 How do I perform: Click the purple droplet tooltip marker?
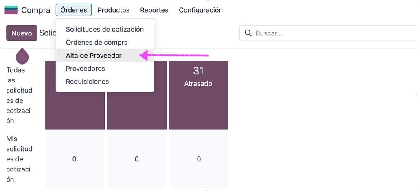click(22, 56)
